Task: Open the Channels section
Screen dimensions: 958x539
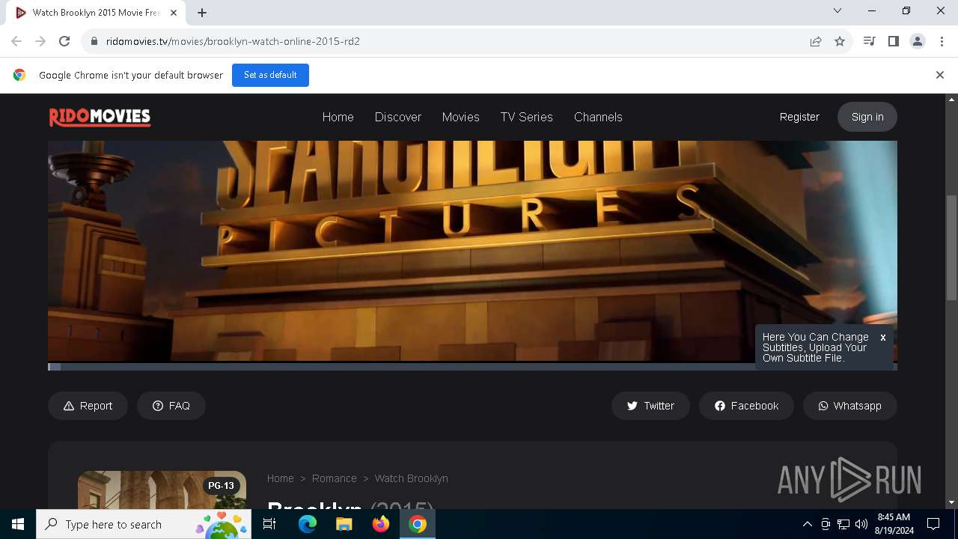Action: point(598,117)
